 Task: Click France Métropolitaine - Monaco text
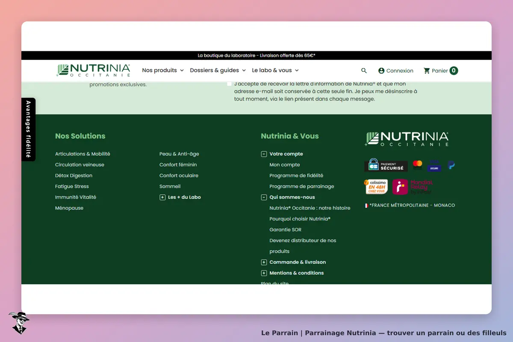pos(412,206)
